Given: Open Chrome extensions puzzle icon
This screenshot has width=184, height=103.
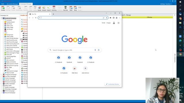Looking at the screenshot, I should tap(110, 18).
